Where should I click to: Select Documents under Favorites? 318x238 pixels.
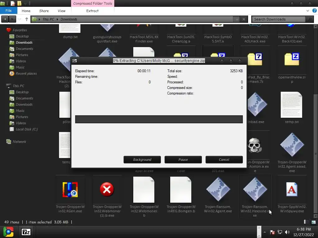tap(24, 49)
